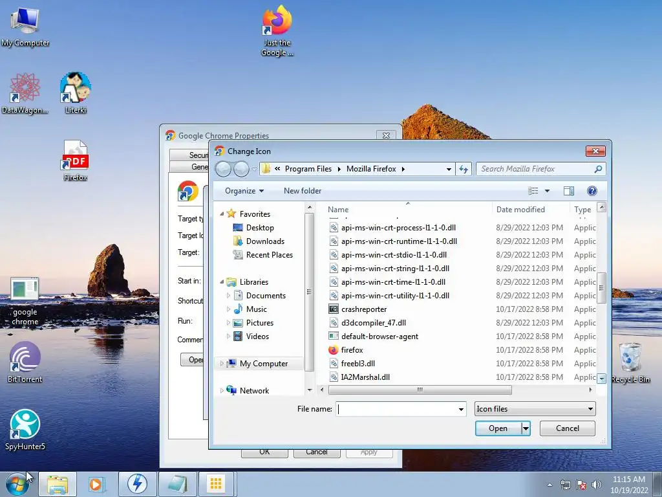Click the network tray icon
Screen dimensions: 662x497
[x=565, y=485]
